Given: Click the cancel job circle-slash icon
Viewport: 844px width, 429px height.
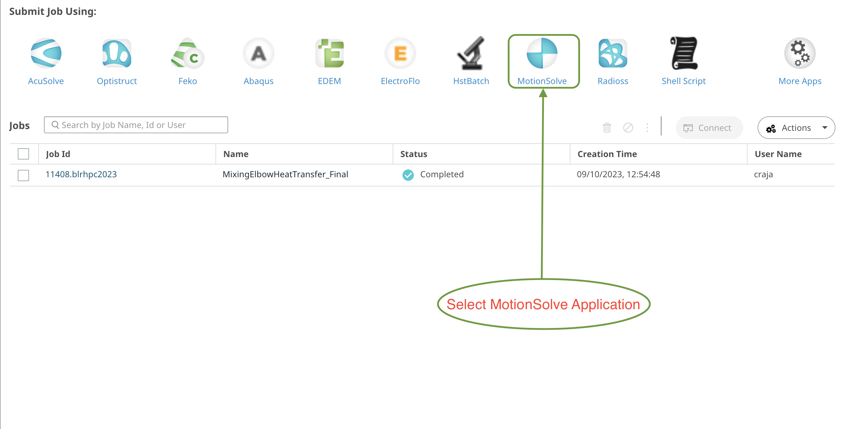Looking at the screenshot, I should pyautogui.click(x=628, y=128).
